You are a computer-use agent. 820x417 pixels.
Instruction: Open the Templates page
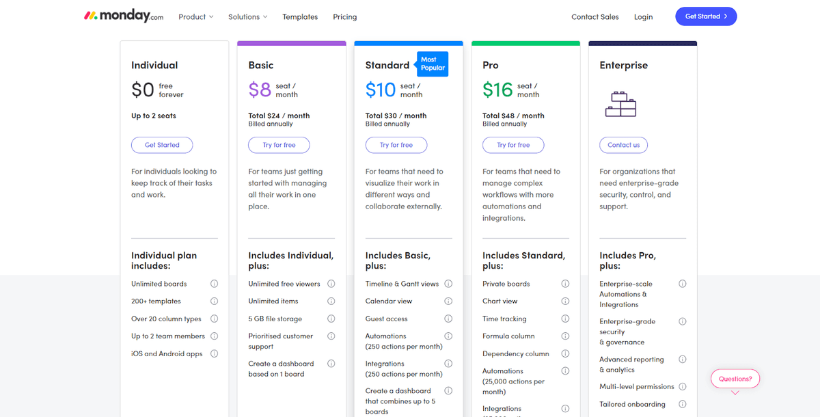tap(300, 16)
